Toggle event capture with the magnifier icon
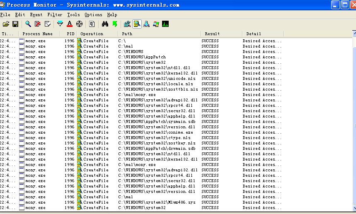 click(28, 24)
